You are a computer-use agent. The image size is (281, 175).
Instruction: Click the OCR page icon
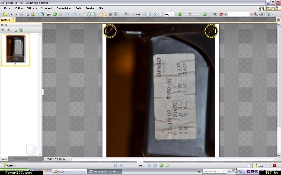(x=48, y=14)
